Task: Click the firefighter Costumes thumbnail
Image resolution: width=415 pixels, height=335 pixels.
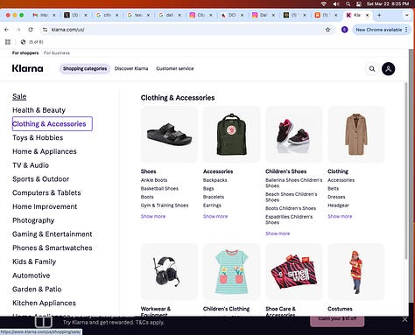Action: pyautogui.click(x=356, y=272)
